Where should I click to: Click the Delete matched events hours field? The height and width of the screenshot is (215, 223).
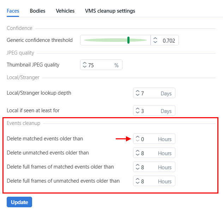click(x=149, y=139)
